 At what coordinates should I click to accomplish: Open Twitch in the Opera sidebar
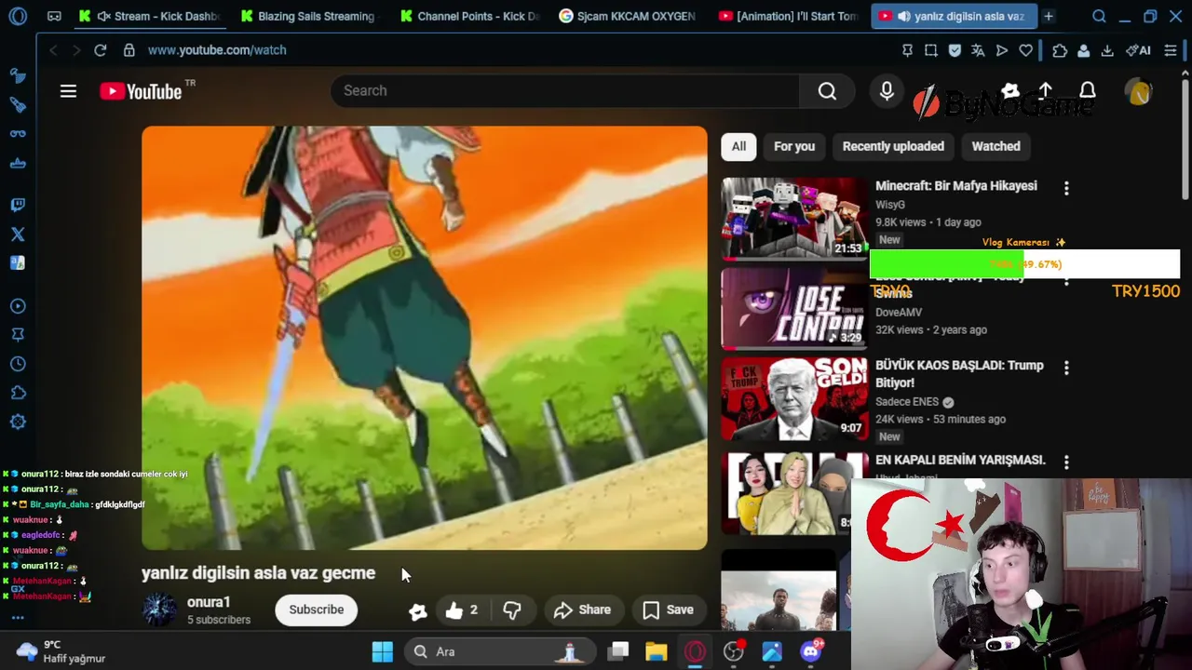(x=18, y=205)
